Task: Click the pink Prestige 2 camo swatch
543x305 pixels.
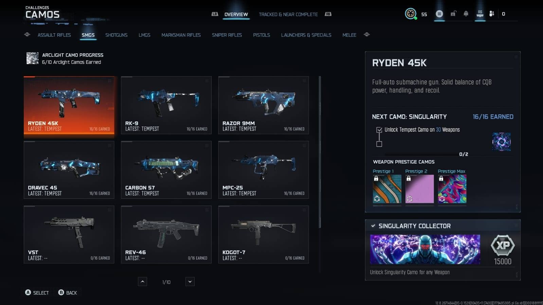Action: [x=419, y=189]
